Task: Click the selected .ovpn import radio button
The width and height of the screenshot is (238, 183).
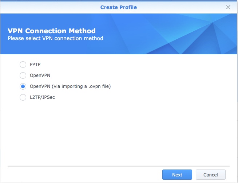Action: [23, 86]
